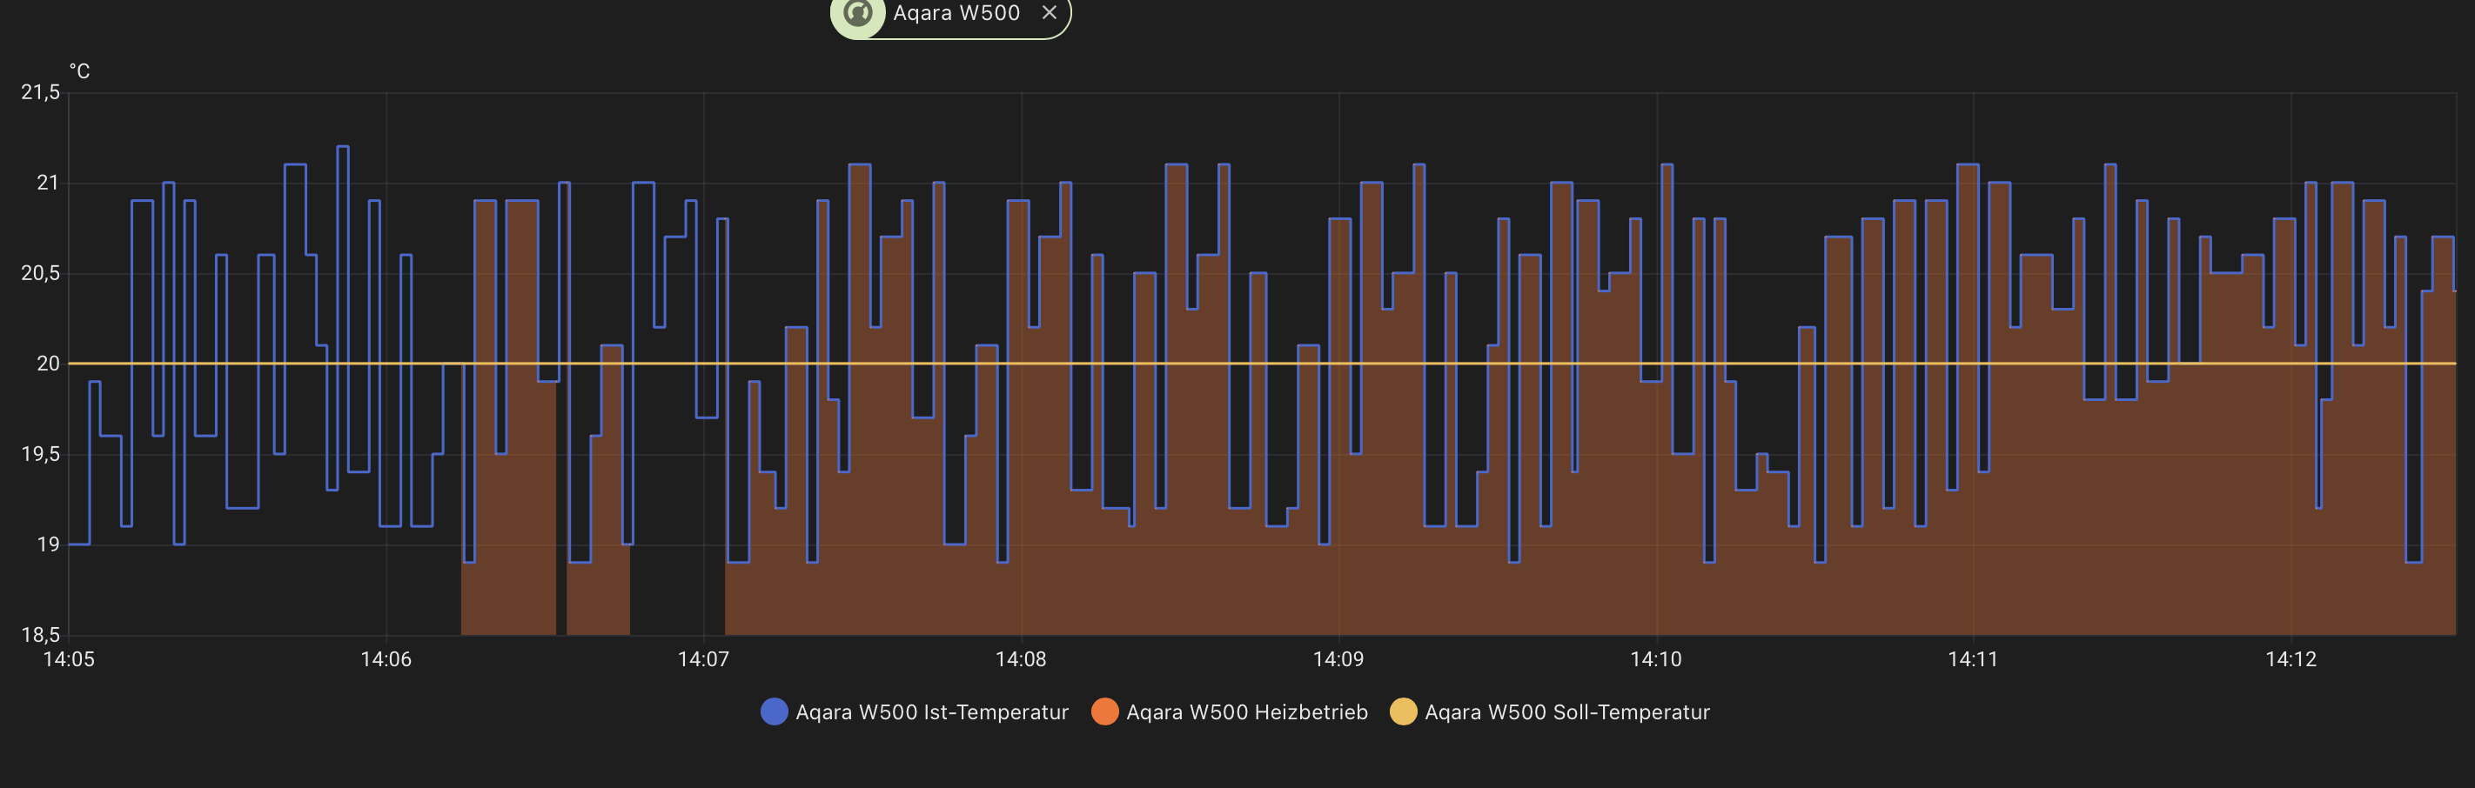Click the blue Ist-Temperatur legend dot

click(774, 712)
